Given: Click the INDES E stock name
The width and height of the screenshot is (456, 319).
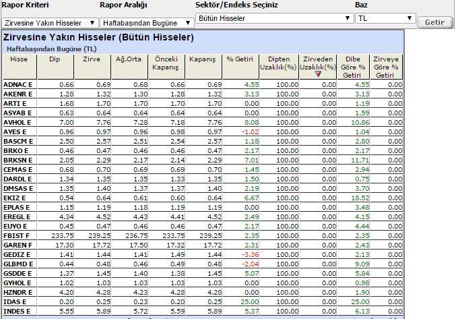Looking at the screenshot, I should coord(18,310).
